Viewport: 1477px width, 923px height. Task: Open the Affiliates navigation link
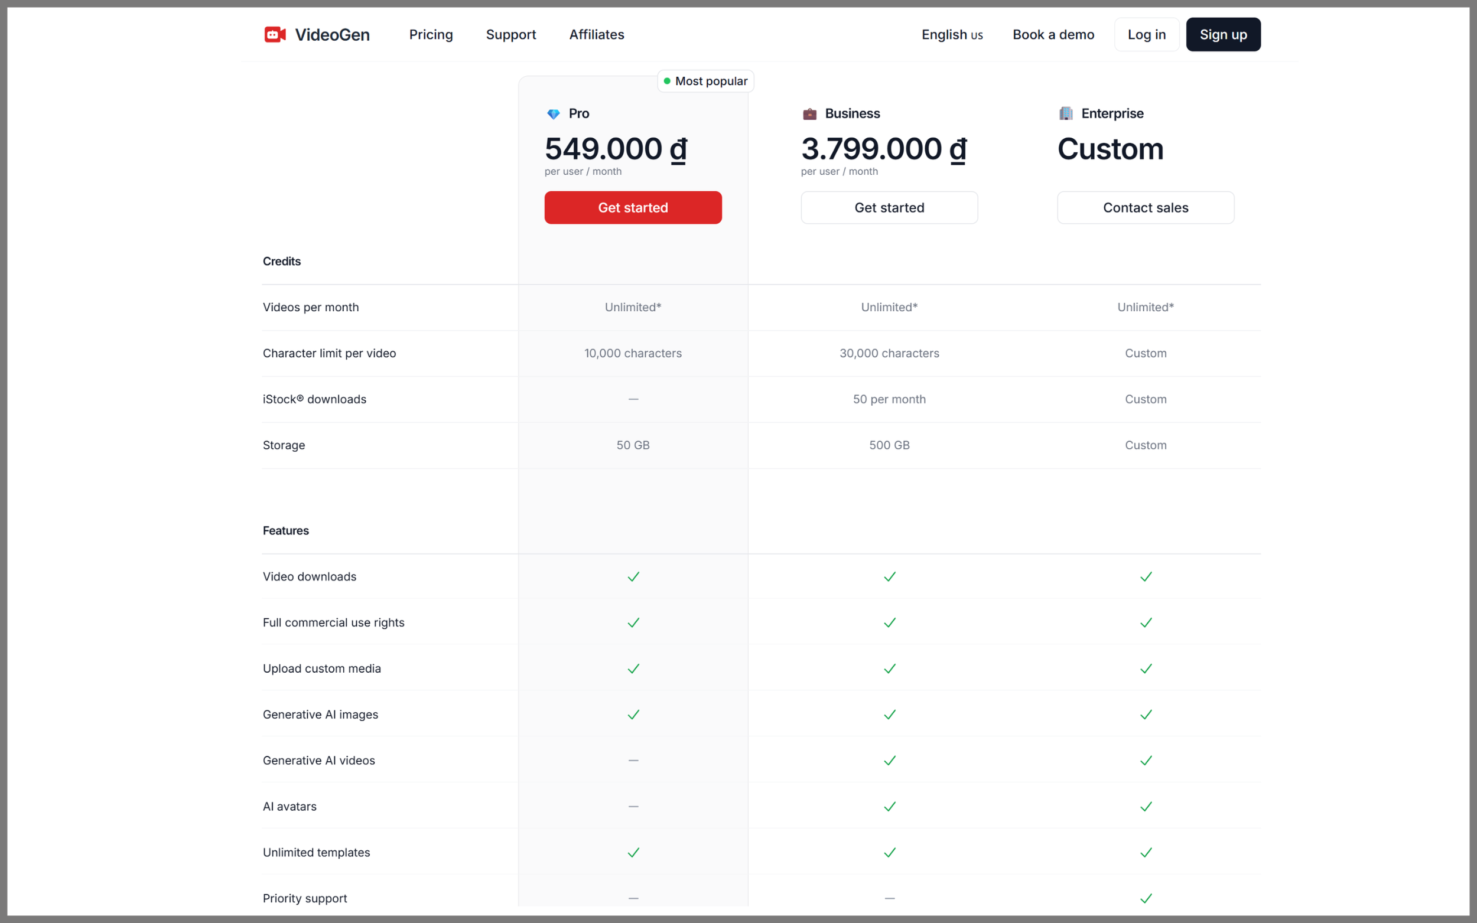coord(597,35)
